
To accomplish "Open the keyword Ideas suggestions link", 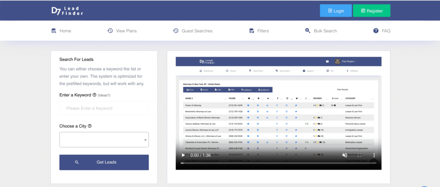I will coord(105,95).
